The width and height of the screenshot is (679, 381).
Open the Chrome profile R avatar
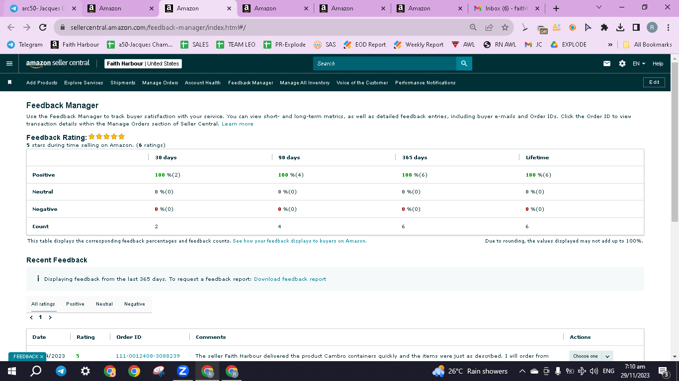click(652, 27)
